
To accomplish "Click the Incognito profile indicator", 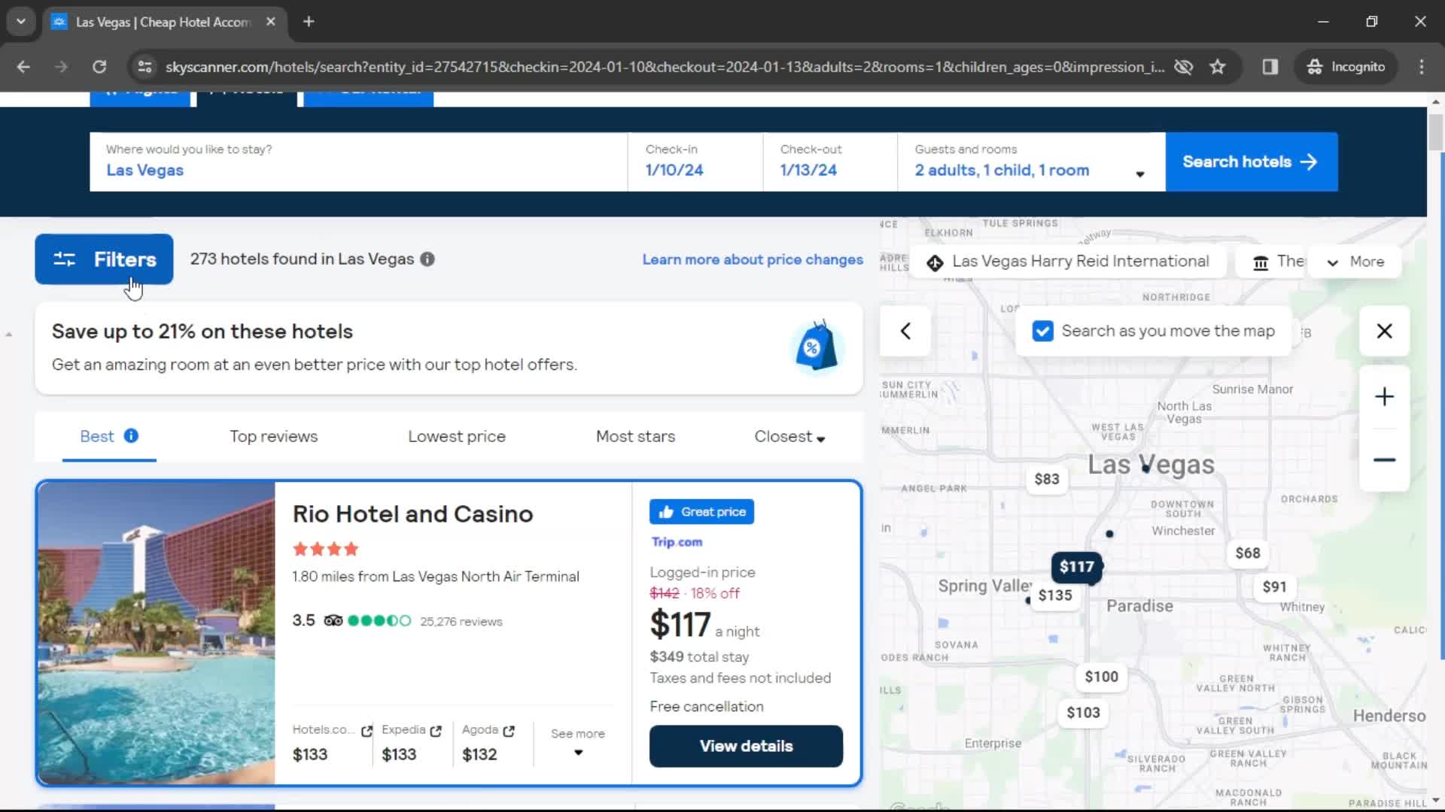I will 1346,67.
